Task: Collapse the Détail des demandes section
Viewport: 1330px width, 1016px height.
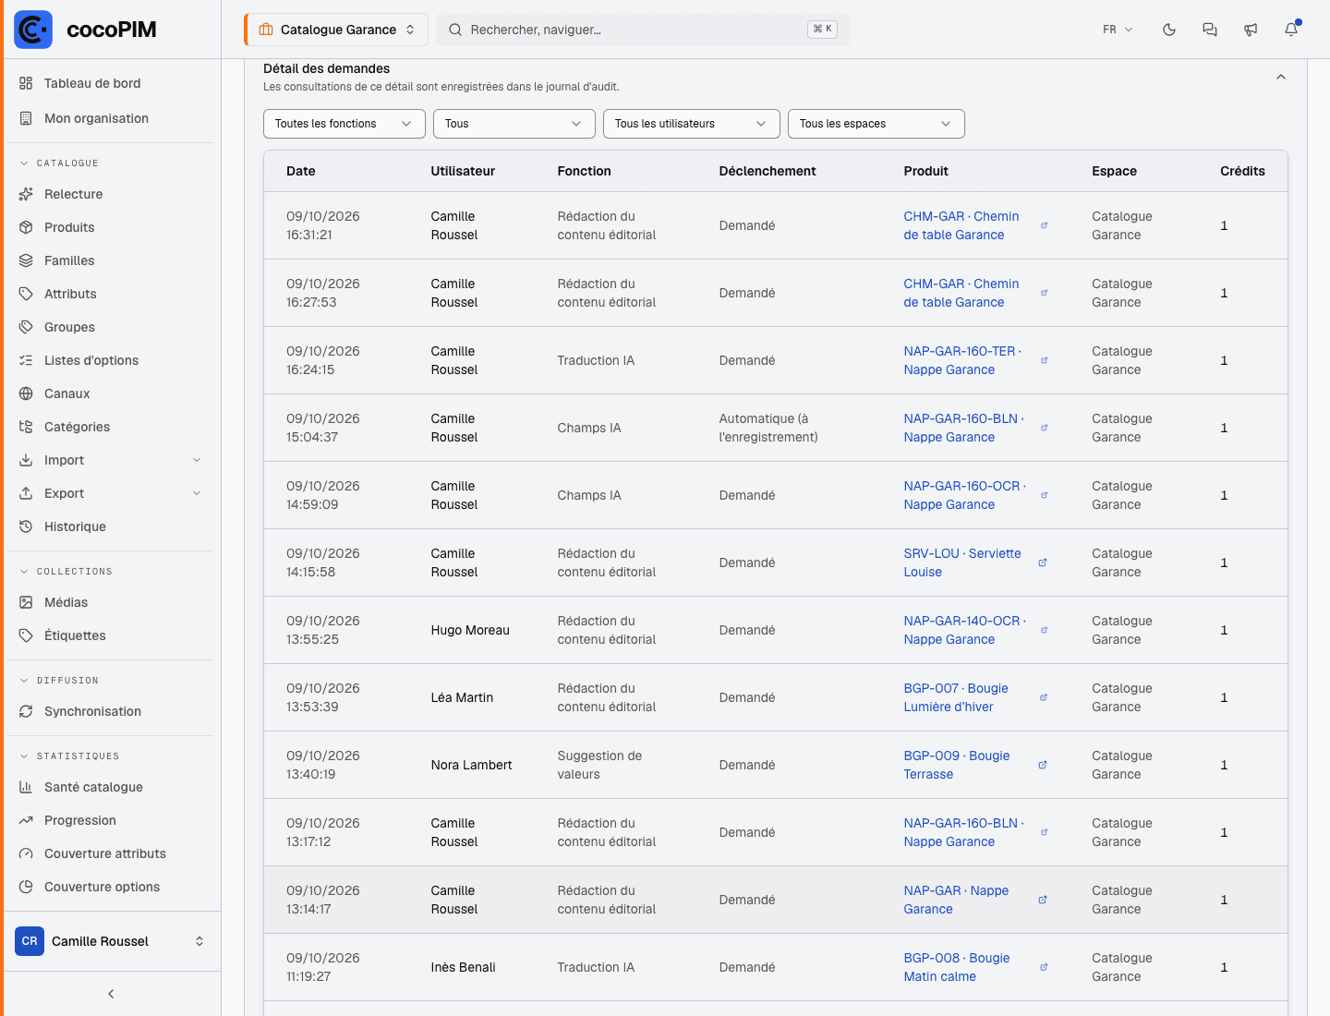Action: (x=1281, y=77)
